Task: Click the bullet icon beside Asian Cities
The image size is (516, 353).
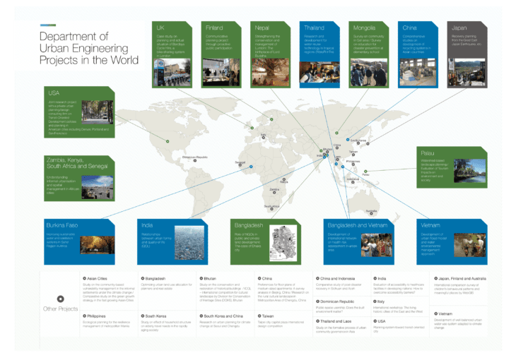Action: pyautogui.click(x=85, y=278)
